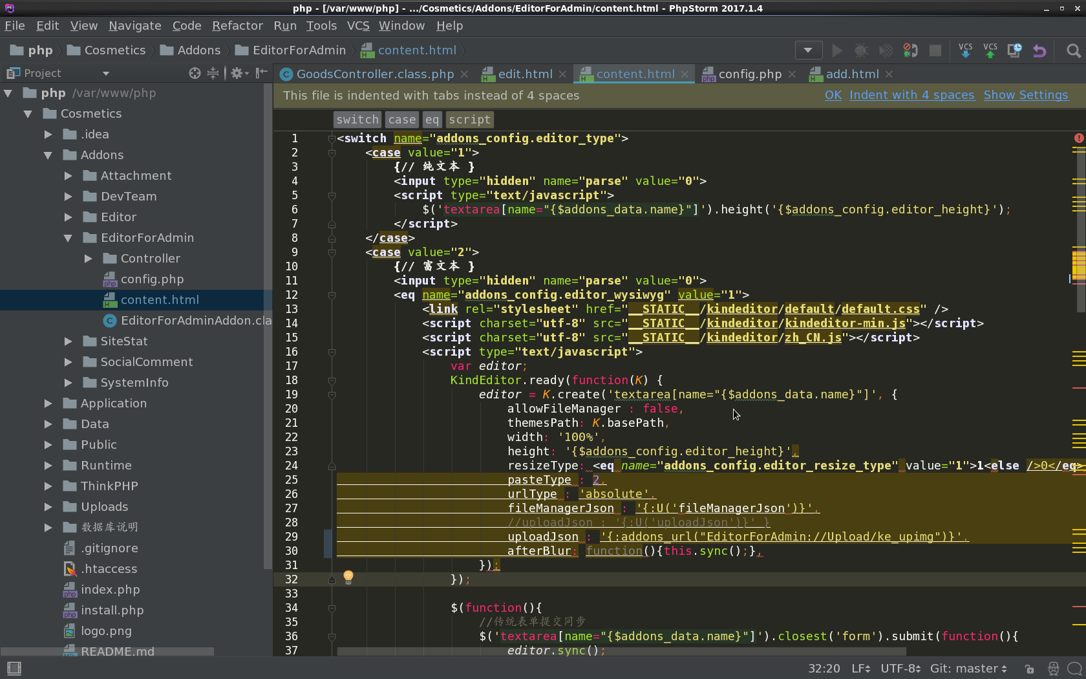Switch to edit.html editor tab

(x=525, y=74)
